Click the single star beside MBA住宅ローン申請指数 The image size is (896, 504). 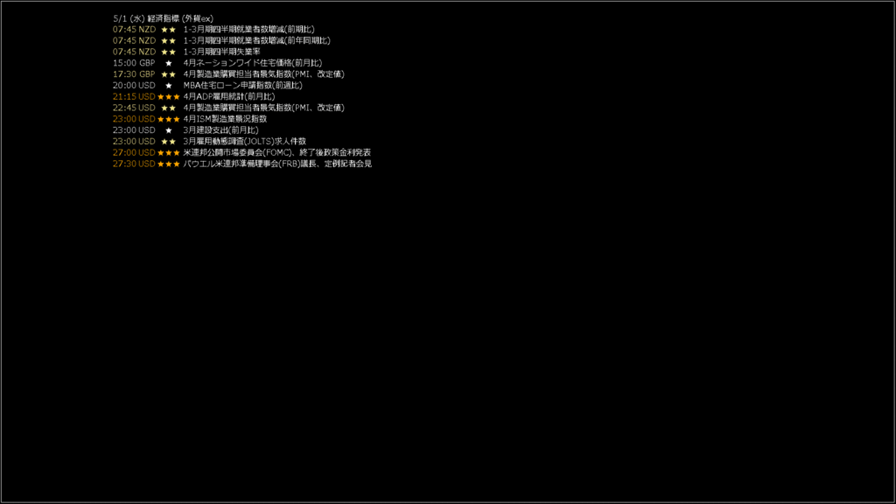pos(169,86)
